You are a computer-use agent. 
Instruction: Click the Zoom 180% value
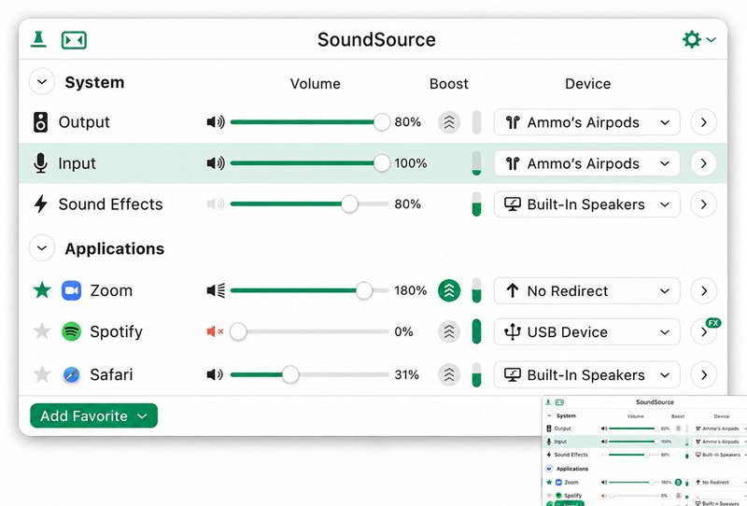click(x=410, y=290)
